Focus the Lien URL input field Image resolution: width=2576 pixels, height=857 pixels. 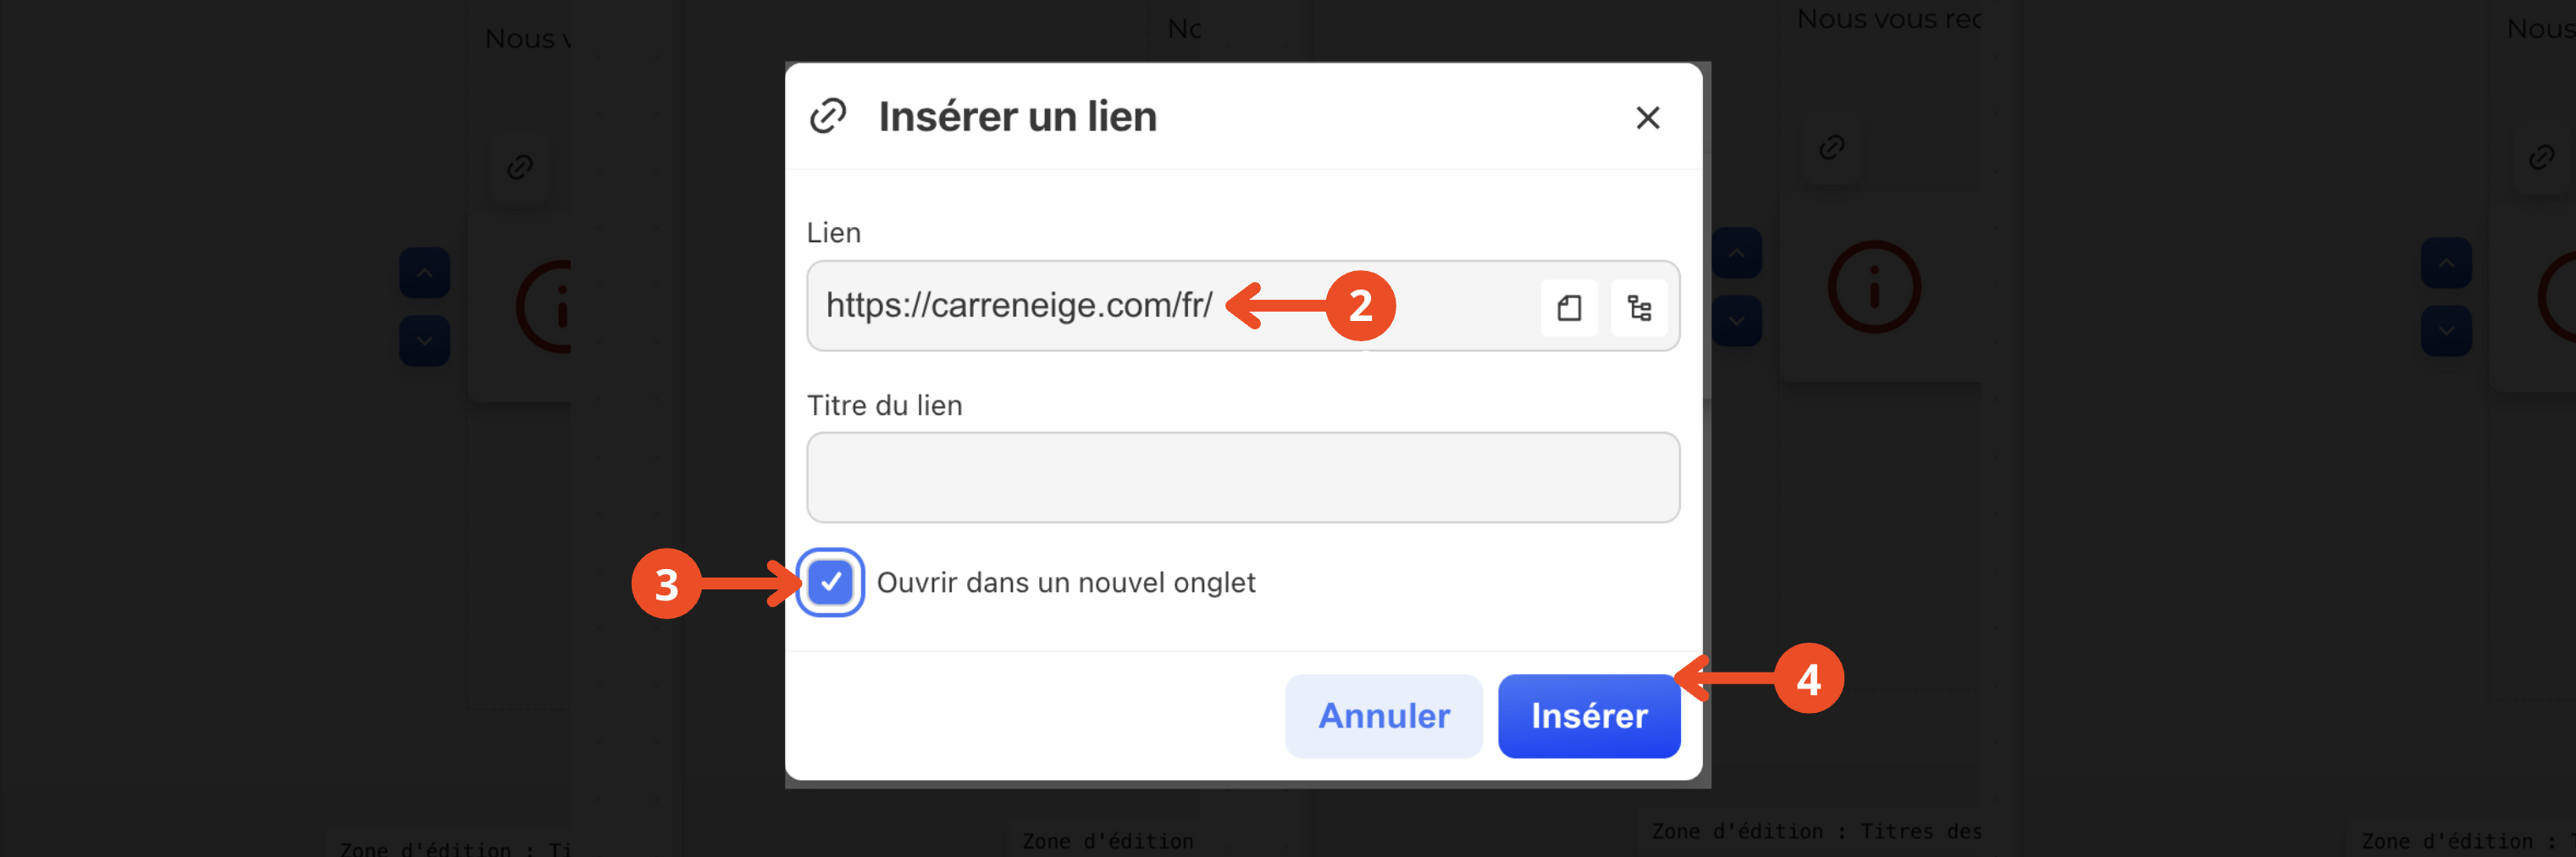tap(1170, 305)
